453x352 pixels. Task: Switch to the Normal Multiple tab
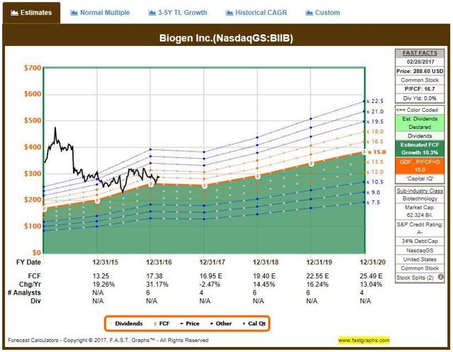100,13
